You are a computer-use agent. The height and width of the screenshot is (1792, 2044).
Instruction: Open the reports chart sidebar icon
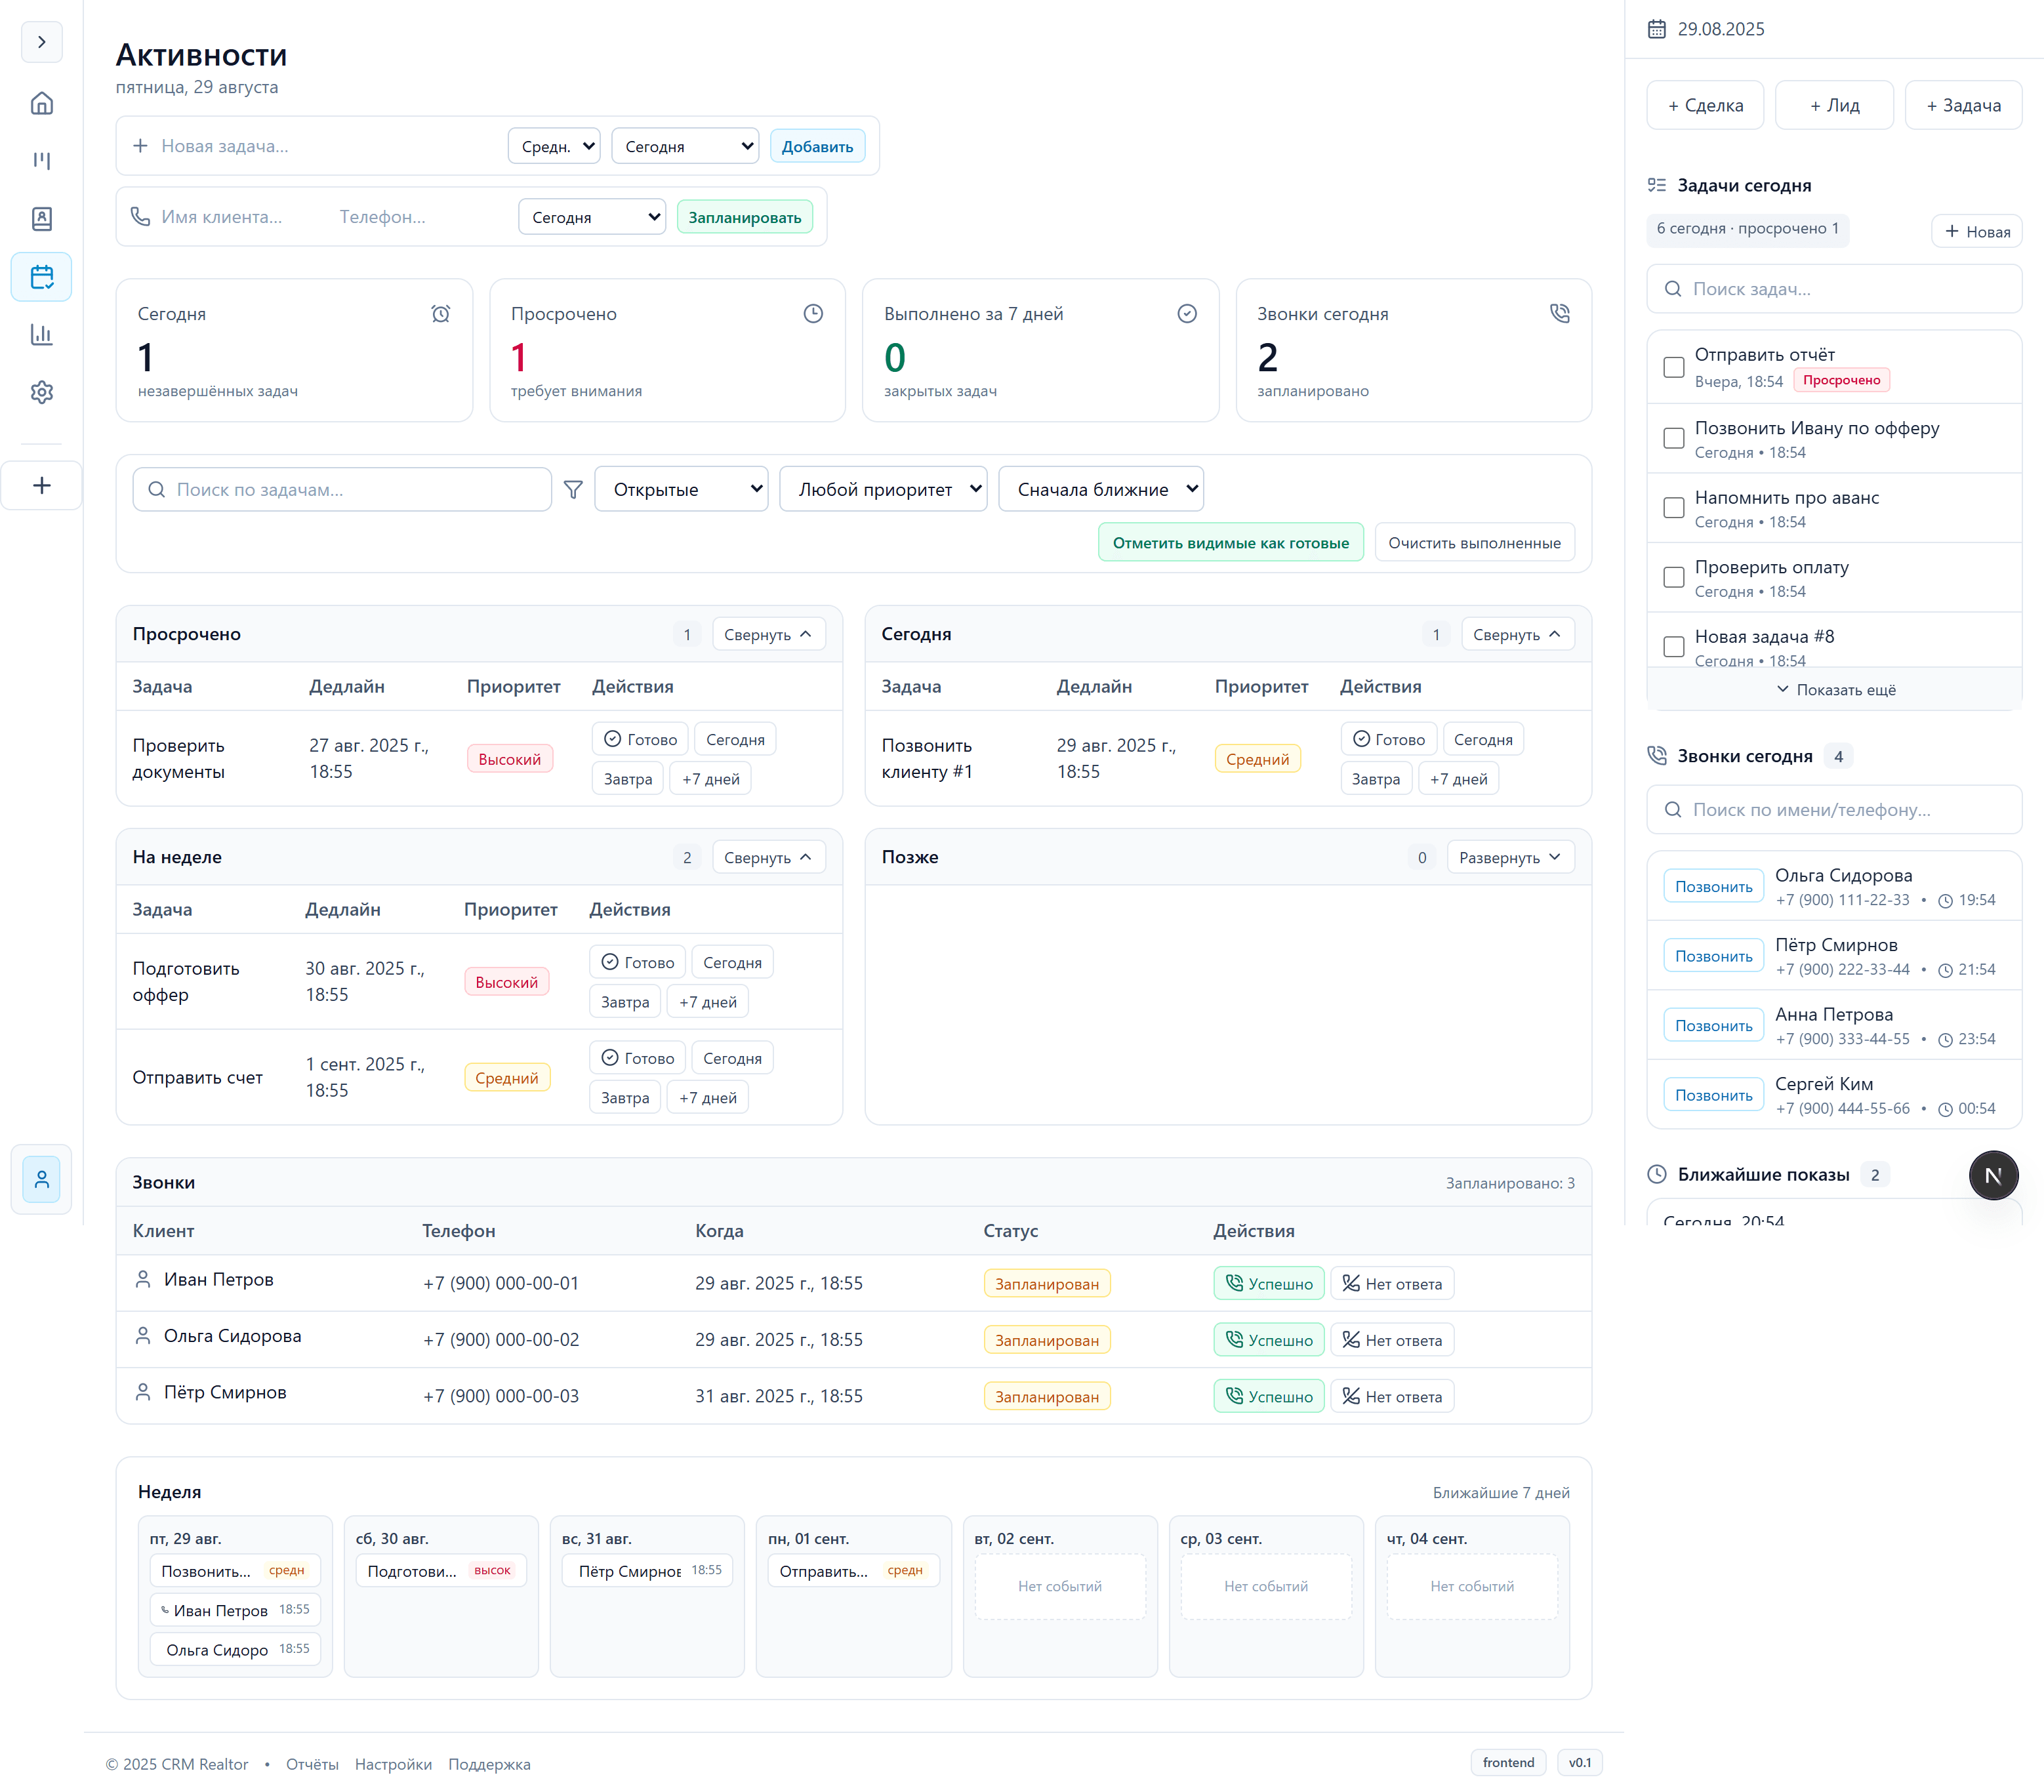point(41,335)
